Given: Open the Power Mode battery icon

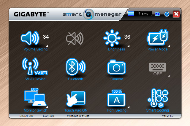Looking at the screenshot, I should click(158, 37).
